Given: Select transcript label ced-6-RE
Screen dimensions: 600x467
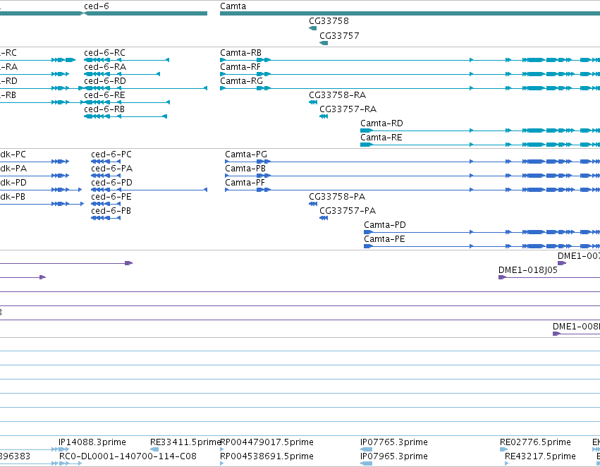Looking at the screenshot, I should coord(104,95).
